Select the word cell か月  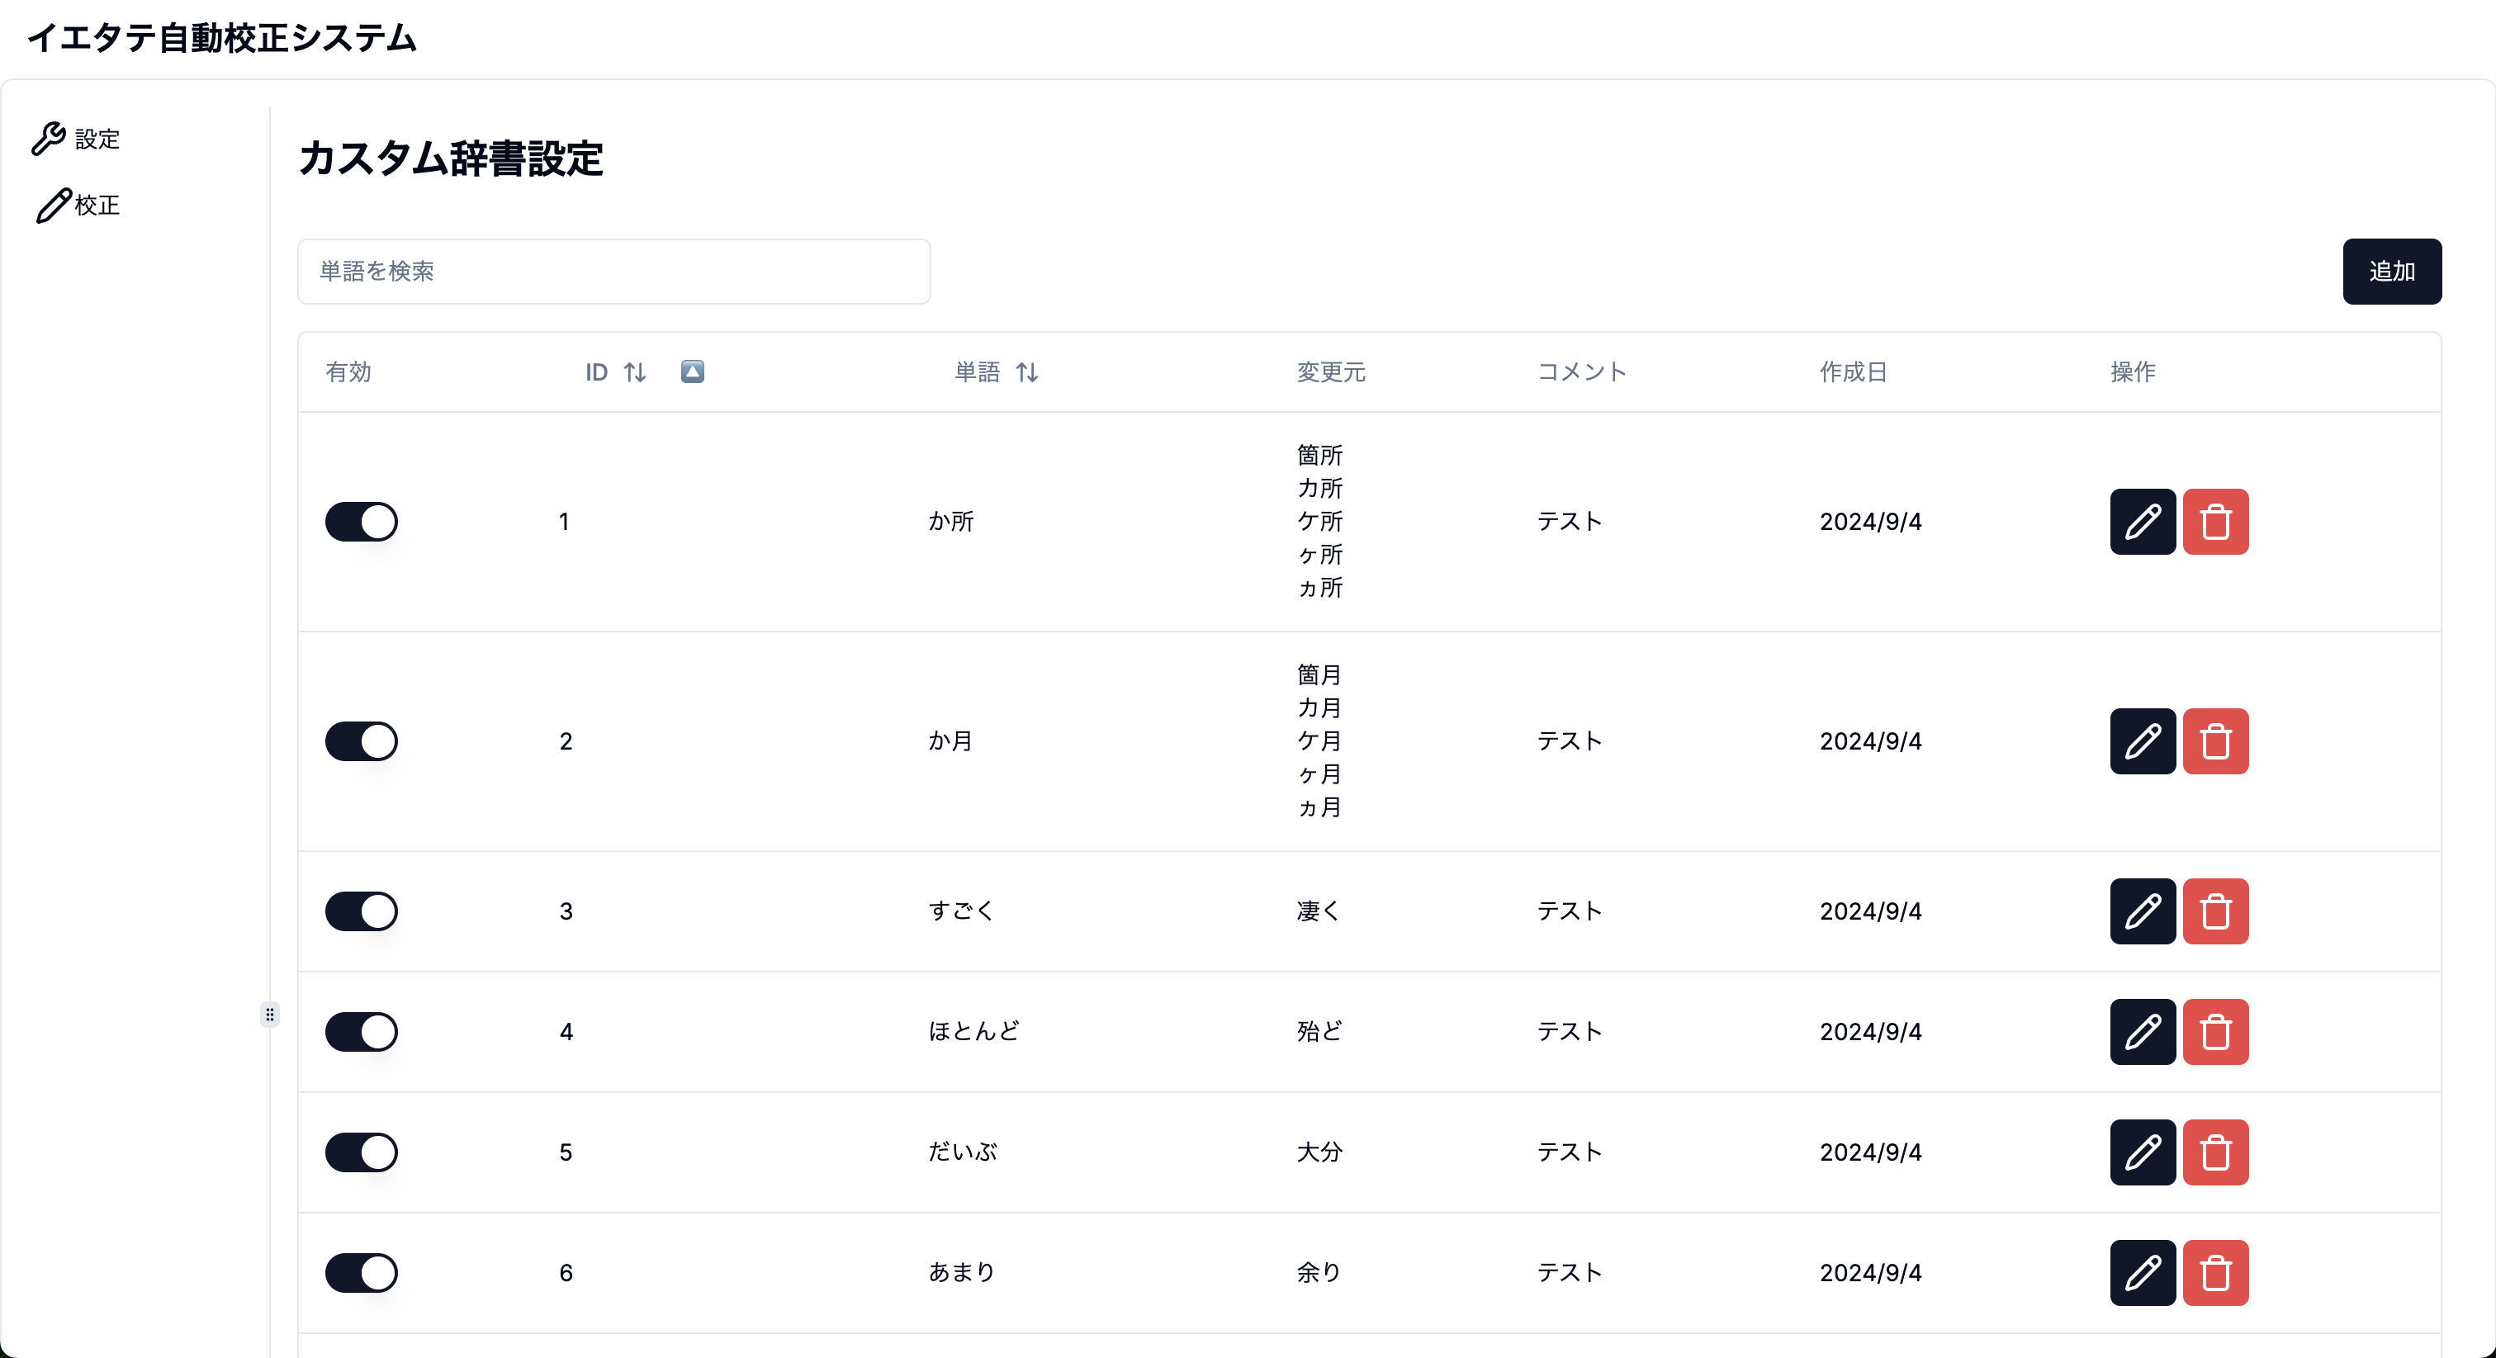[950, 741]
